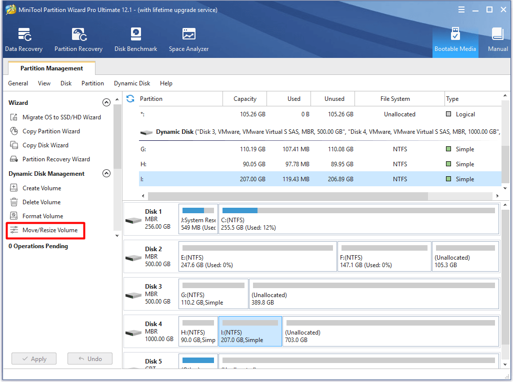513x382 pixels.
Task: Select the H: volume row
Action: click(320, 164)
